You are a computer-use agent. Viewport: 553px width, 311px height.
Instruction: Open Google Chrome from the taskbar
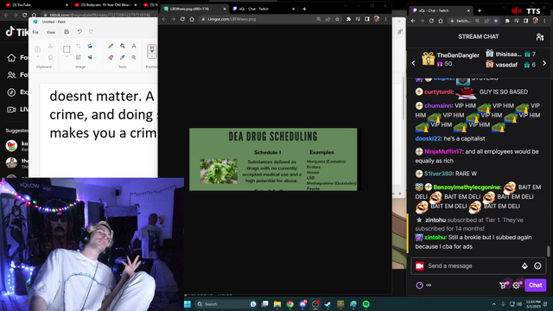(x=290, y=304)
